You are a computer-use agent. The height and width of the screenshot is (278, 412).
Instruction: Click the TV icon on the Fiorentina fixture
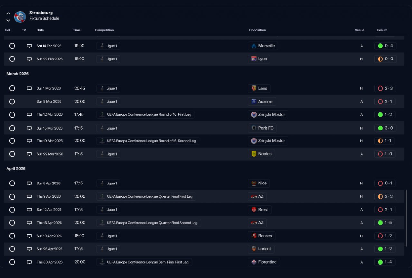29,262
